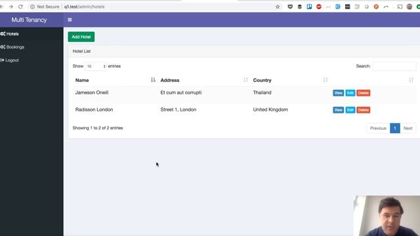The width and height of the screenshot is (420, 236).
Task: Focus the table Search field
Action: [394, 66]
